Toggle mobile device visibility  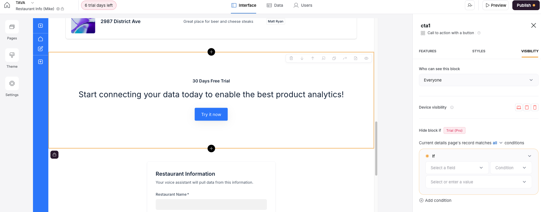point(535,107)
